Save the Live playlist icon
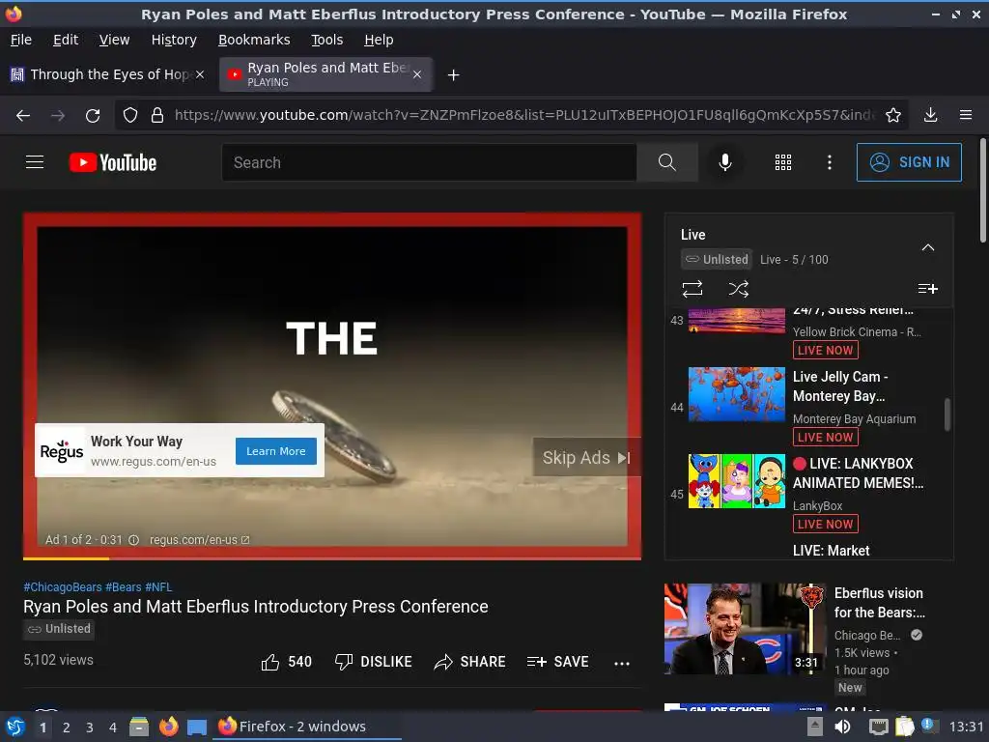Screen dimensions: 989x742 pos(928,289)
